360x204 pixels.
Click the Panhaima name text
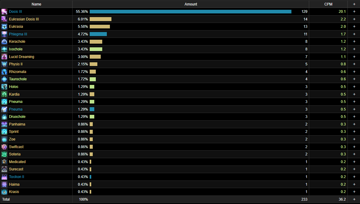[17, 124]
